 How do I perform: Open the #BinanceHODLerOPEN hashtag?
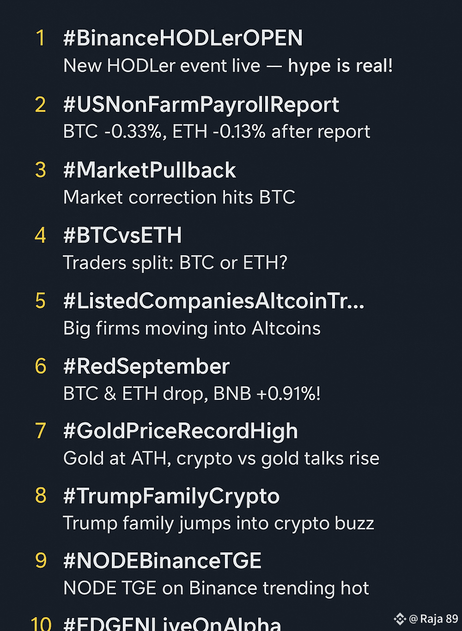(183, 38)
